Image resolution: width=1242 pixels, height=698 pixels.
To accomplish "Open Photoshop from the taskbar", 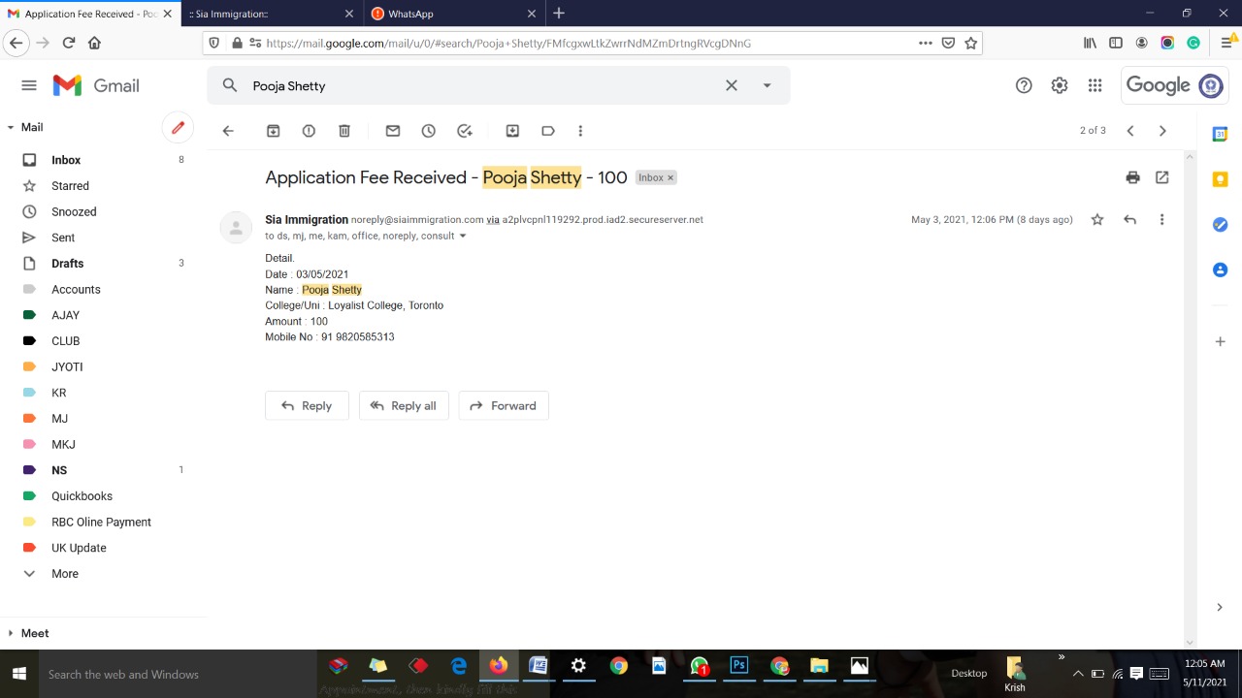I will click(738, 666).
